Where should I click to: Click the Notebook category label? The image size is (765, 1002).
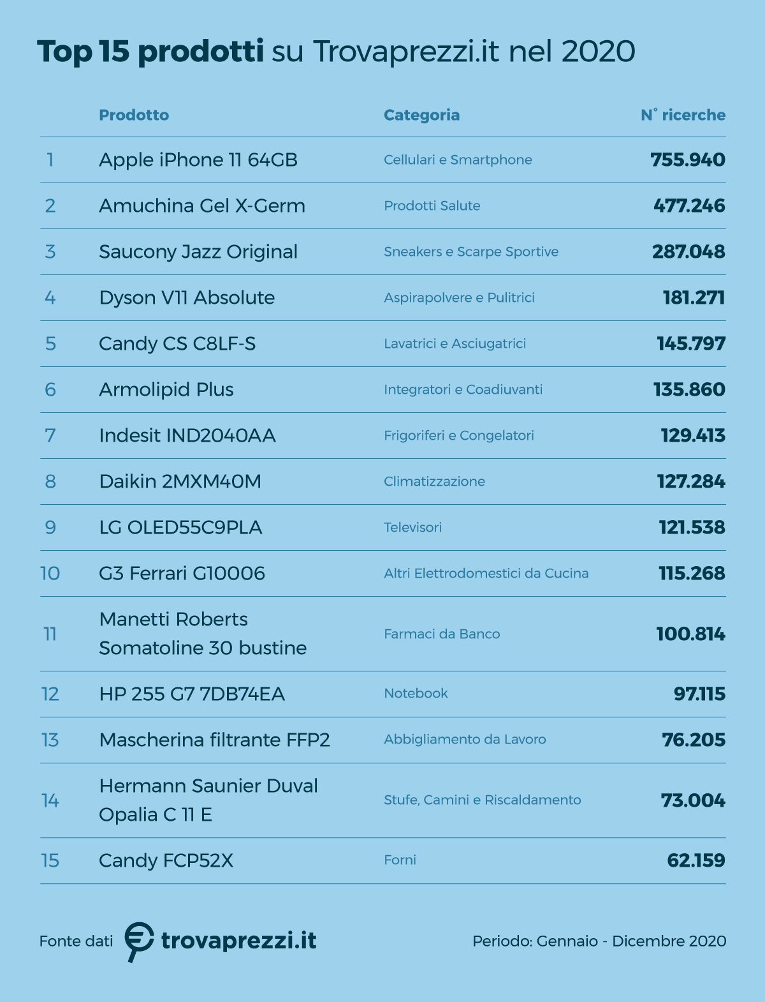point(416,693)
